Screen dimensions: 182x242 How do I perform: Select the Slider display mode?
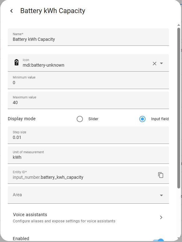point(80,119)
